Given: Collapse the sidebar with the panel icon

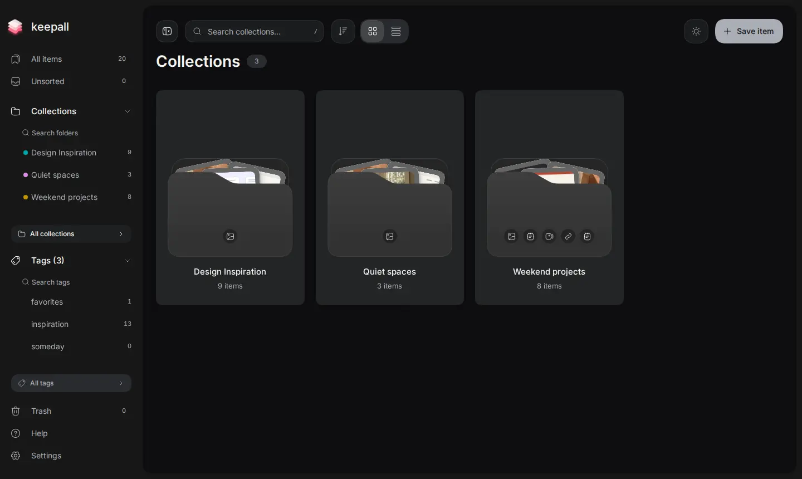Looking at the screenshot, I should (167, 31).
